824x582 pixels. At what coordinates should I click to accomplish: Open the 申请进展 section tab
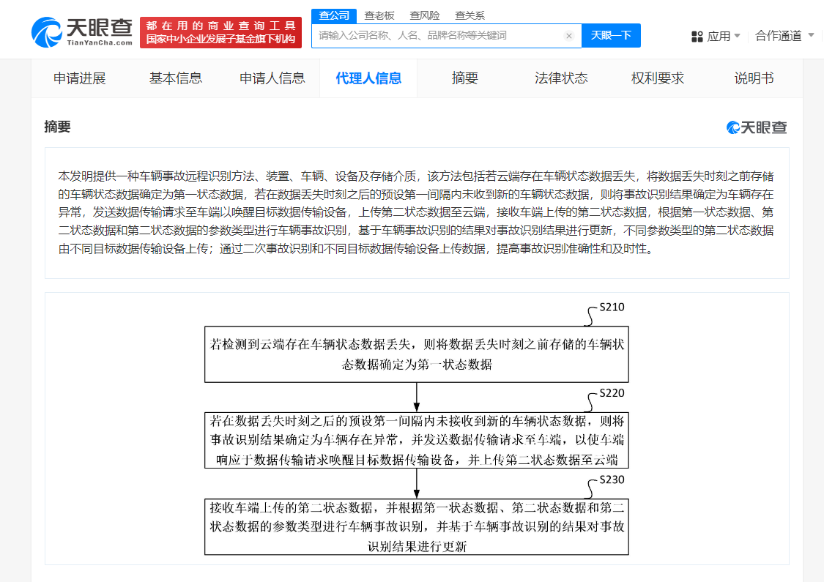[x=80, y=78]
